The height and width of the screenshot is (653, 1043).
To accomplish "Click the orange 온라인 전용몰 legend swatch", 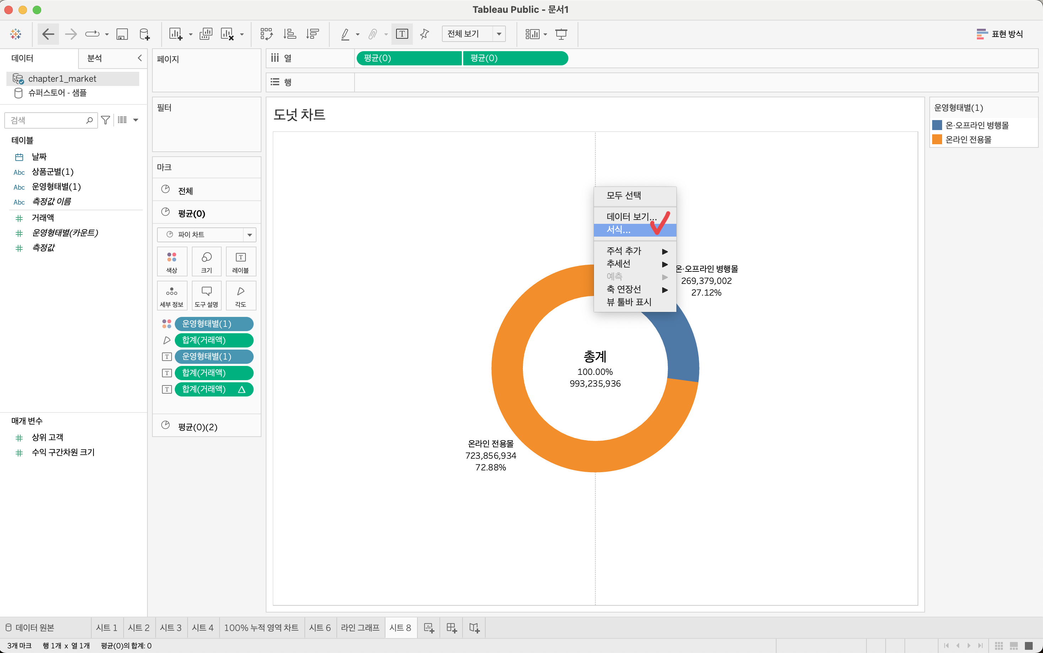I will pos(937,140).
